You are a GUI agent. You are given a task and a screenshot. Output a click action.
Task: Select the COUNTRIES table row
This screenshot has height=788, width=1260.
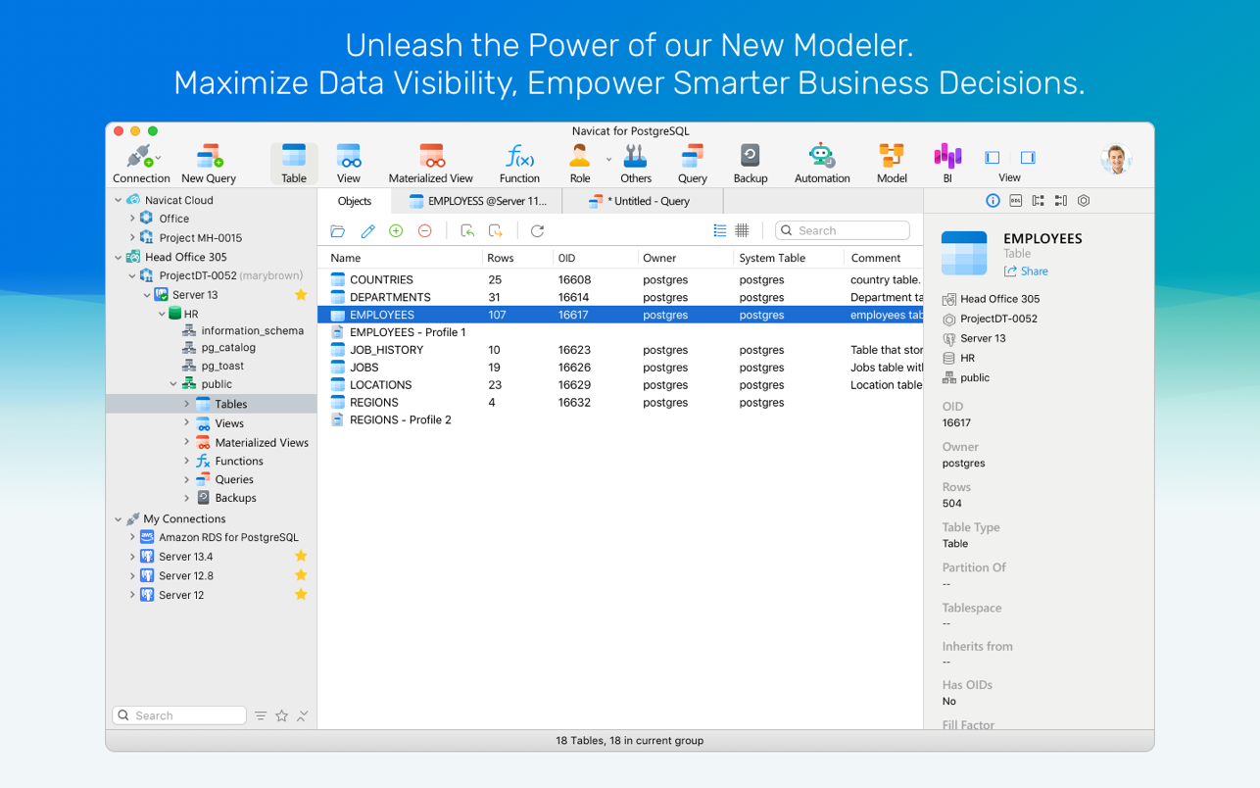(620, 279)
